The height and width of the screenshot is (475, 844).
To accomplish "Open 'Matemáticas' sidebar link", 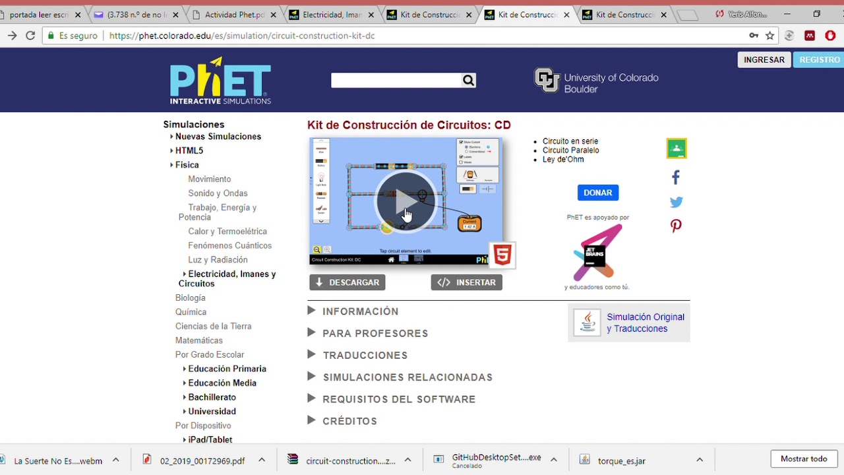I will coord(199,340).
